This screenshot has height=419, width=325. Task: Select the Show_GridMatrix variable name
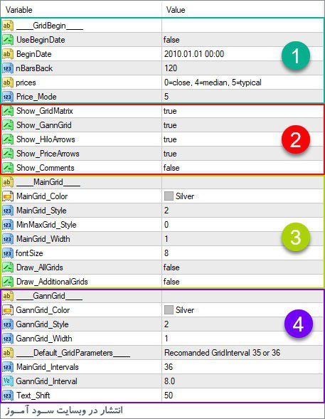(x=45, y=111)
